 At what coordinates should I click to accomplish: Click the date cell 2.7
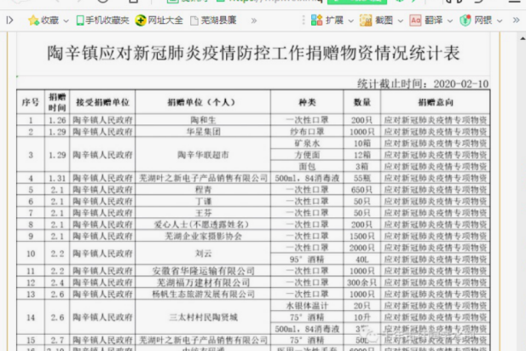pos(57,340)
